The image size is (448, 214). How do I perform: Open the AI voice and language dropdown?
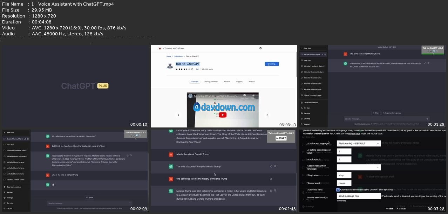(359, 144)
